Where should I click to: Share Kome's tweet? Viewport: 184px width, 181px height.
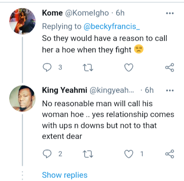pyautogui.click(x=169, y=67)
